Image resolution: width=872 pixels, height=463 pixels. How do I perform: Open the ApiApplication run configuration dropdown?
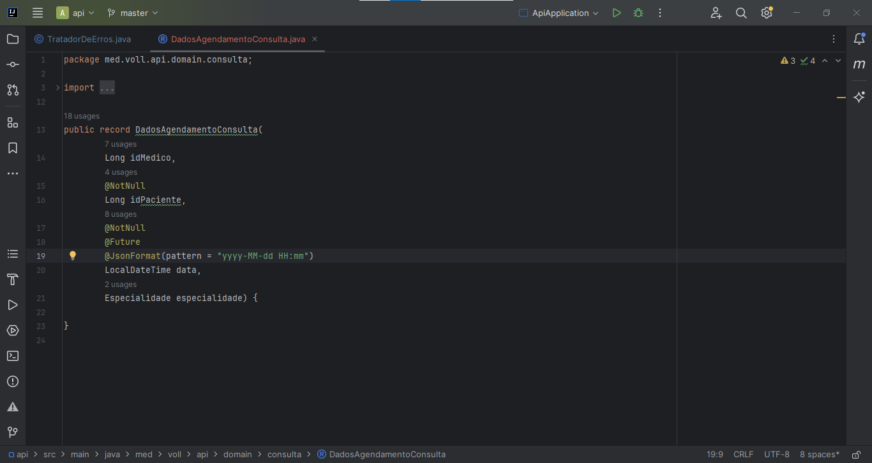(559, 13)
